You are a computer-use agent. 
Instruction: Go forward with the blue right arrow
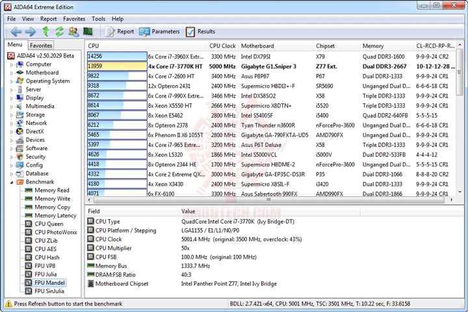[x=30, y=31]
